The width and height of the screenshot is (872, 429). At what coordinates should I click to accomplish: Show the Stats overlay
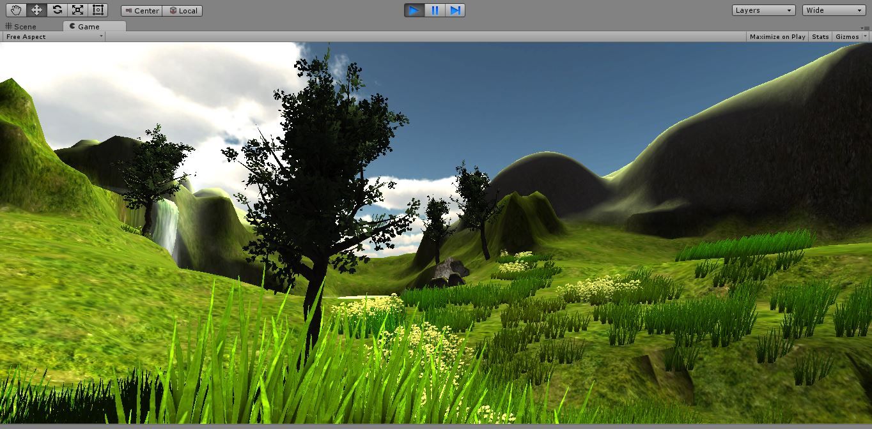click(820, 37)
